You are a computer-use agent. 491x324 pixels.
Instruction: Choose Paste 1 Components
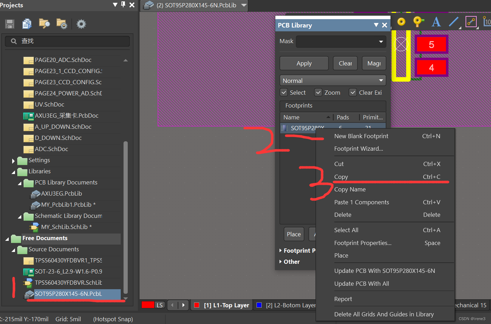click(385, 202)
